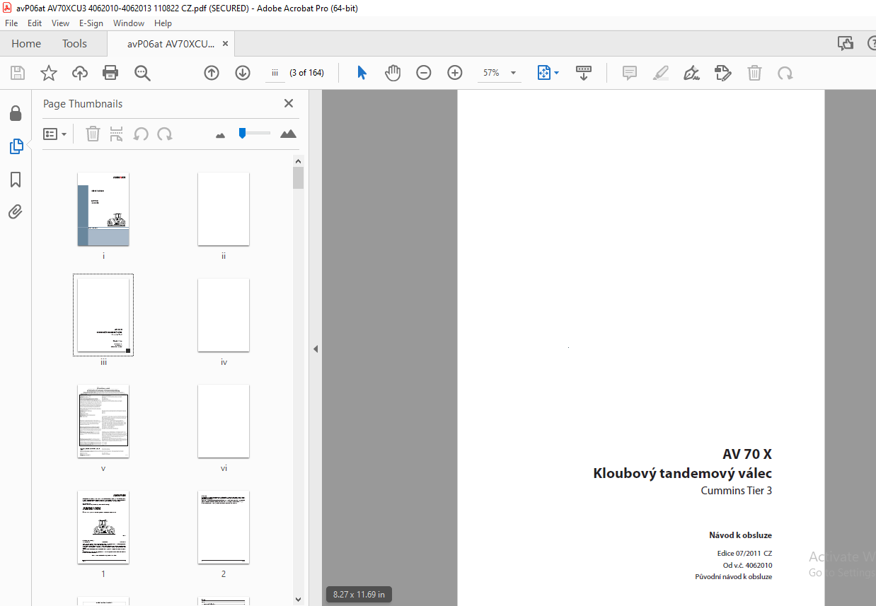Select the page vi thumbnail
The height and width of the screenshot is (606, 876).
tap(224, 421)
